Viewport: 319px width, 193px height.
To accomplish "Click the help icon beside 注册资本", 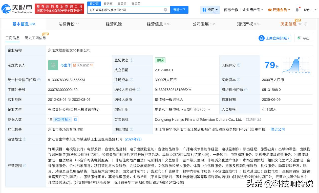I will tap(132, 80).
